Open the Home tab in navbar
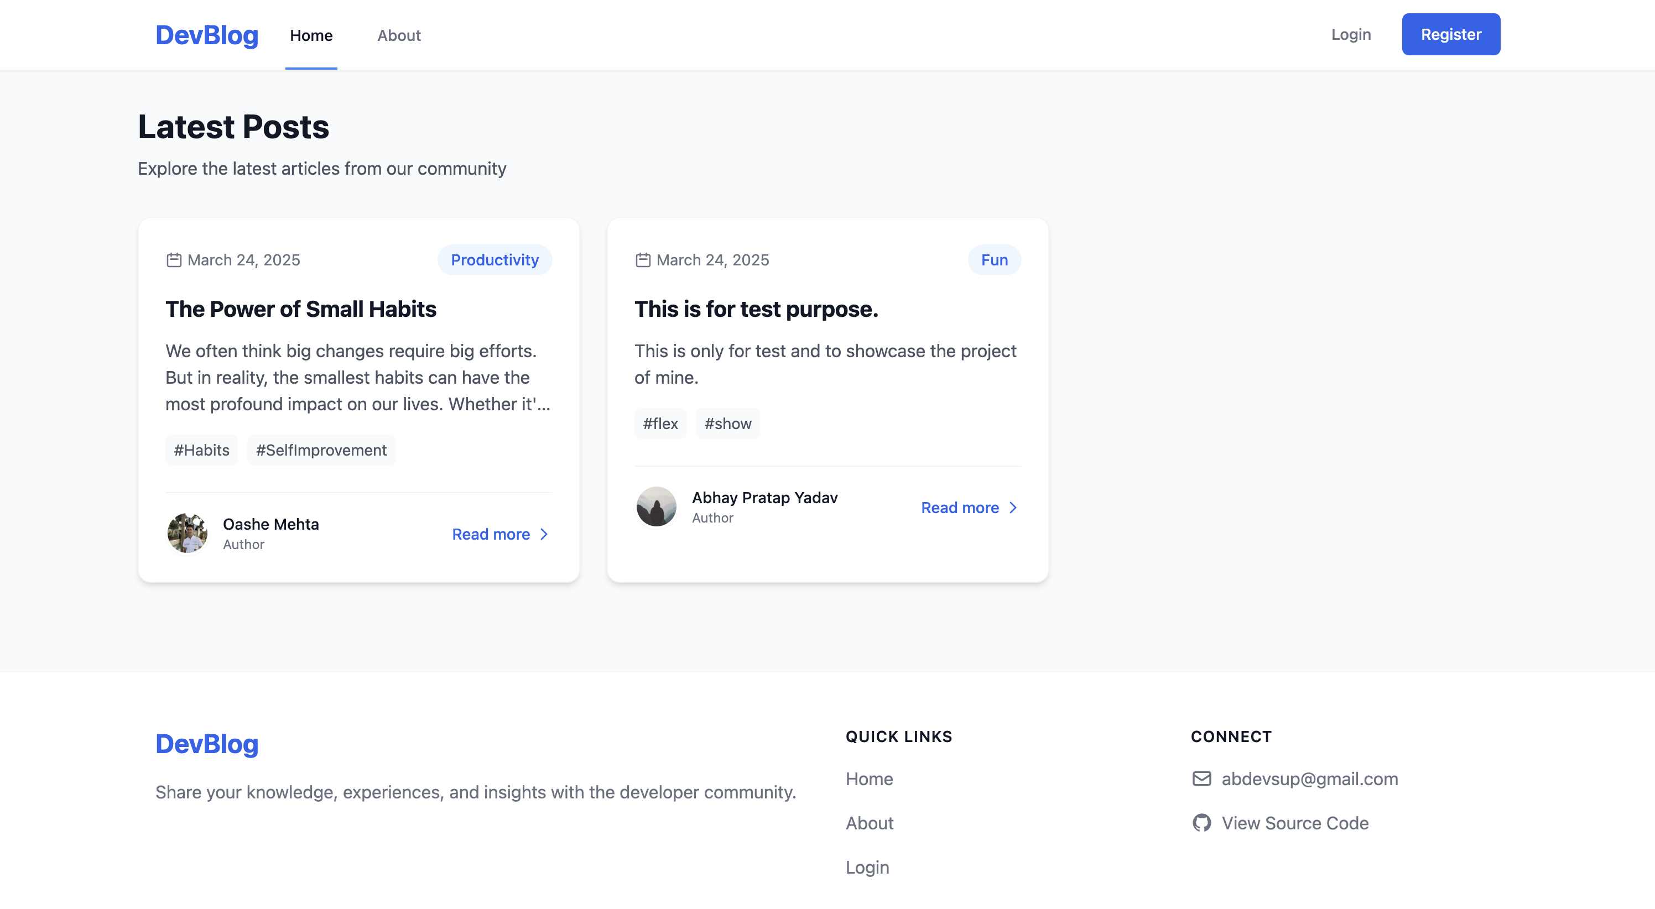The height and width of the screenshot is (909, 1655). click(x=311, y=35)
